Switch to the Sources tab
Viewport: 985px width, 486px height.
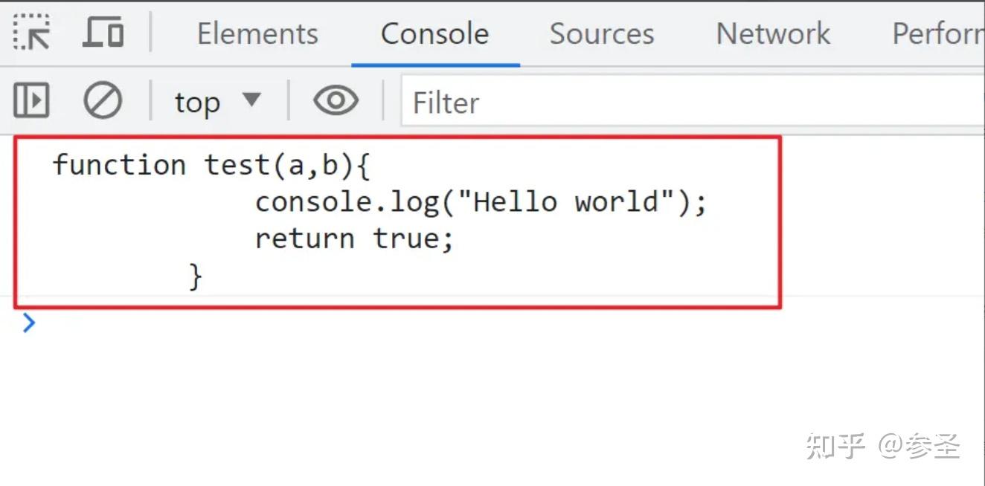602,33
